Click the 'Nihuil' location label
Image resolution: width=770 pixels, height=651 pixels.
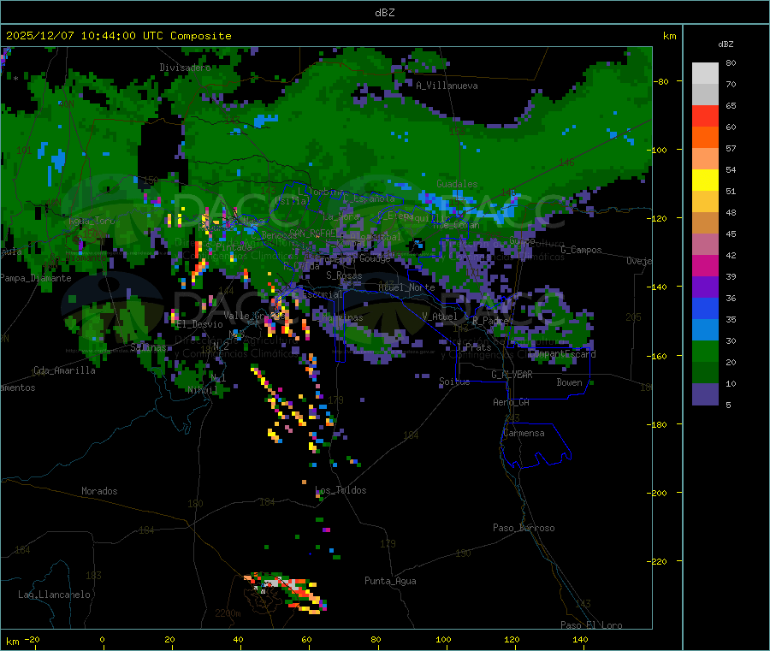pos(203,390)
